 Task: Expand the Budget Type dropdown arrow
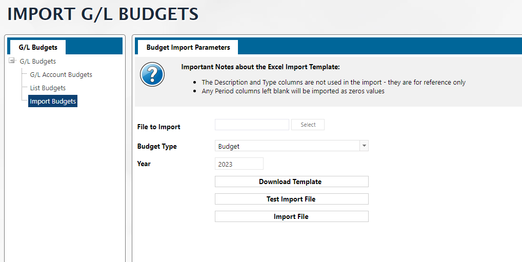coord(364,146)
